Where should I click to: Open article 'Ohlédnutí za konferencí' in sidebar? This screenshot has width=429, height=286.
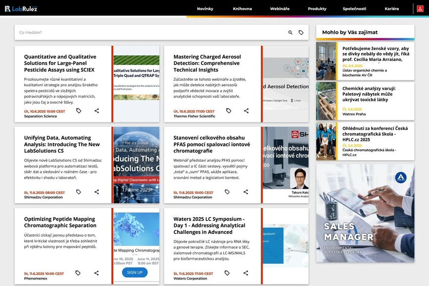point(375,134)
